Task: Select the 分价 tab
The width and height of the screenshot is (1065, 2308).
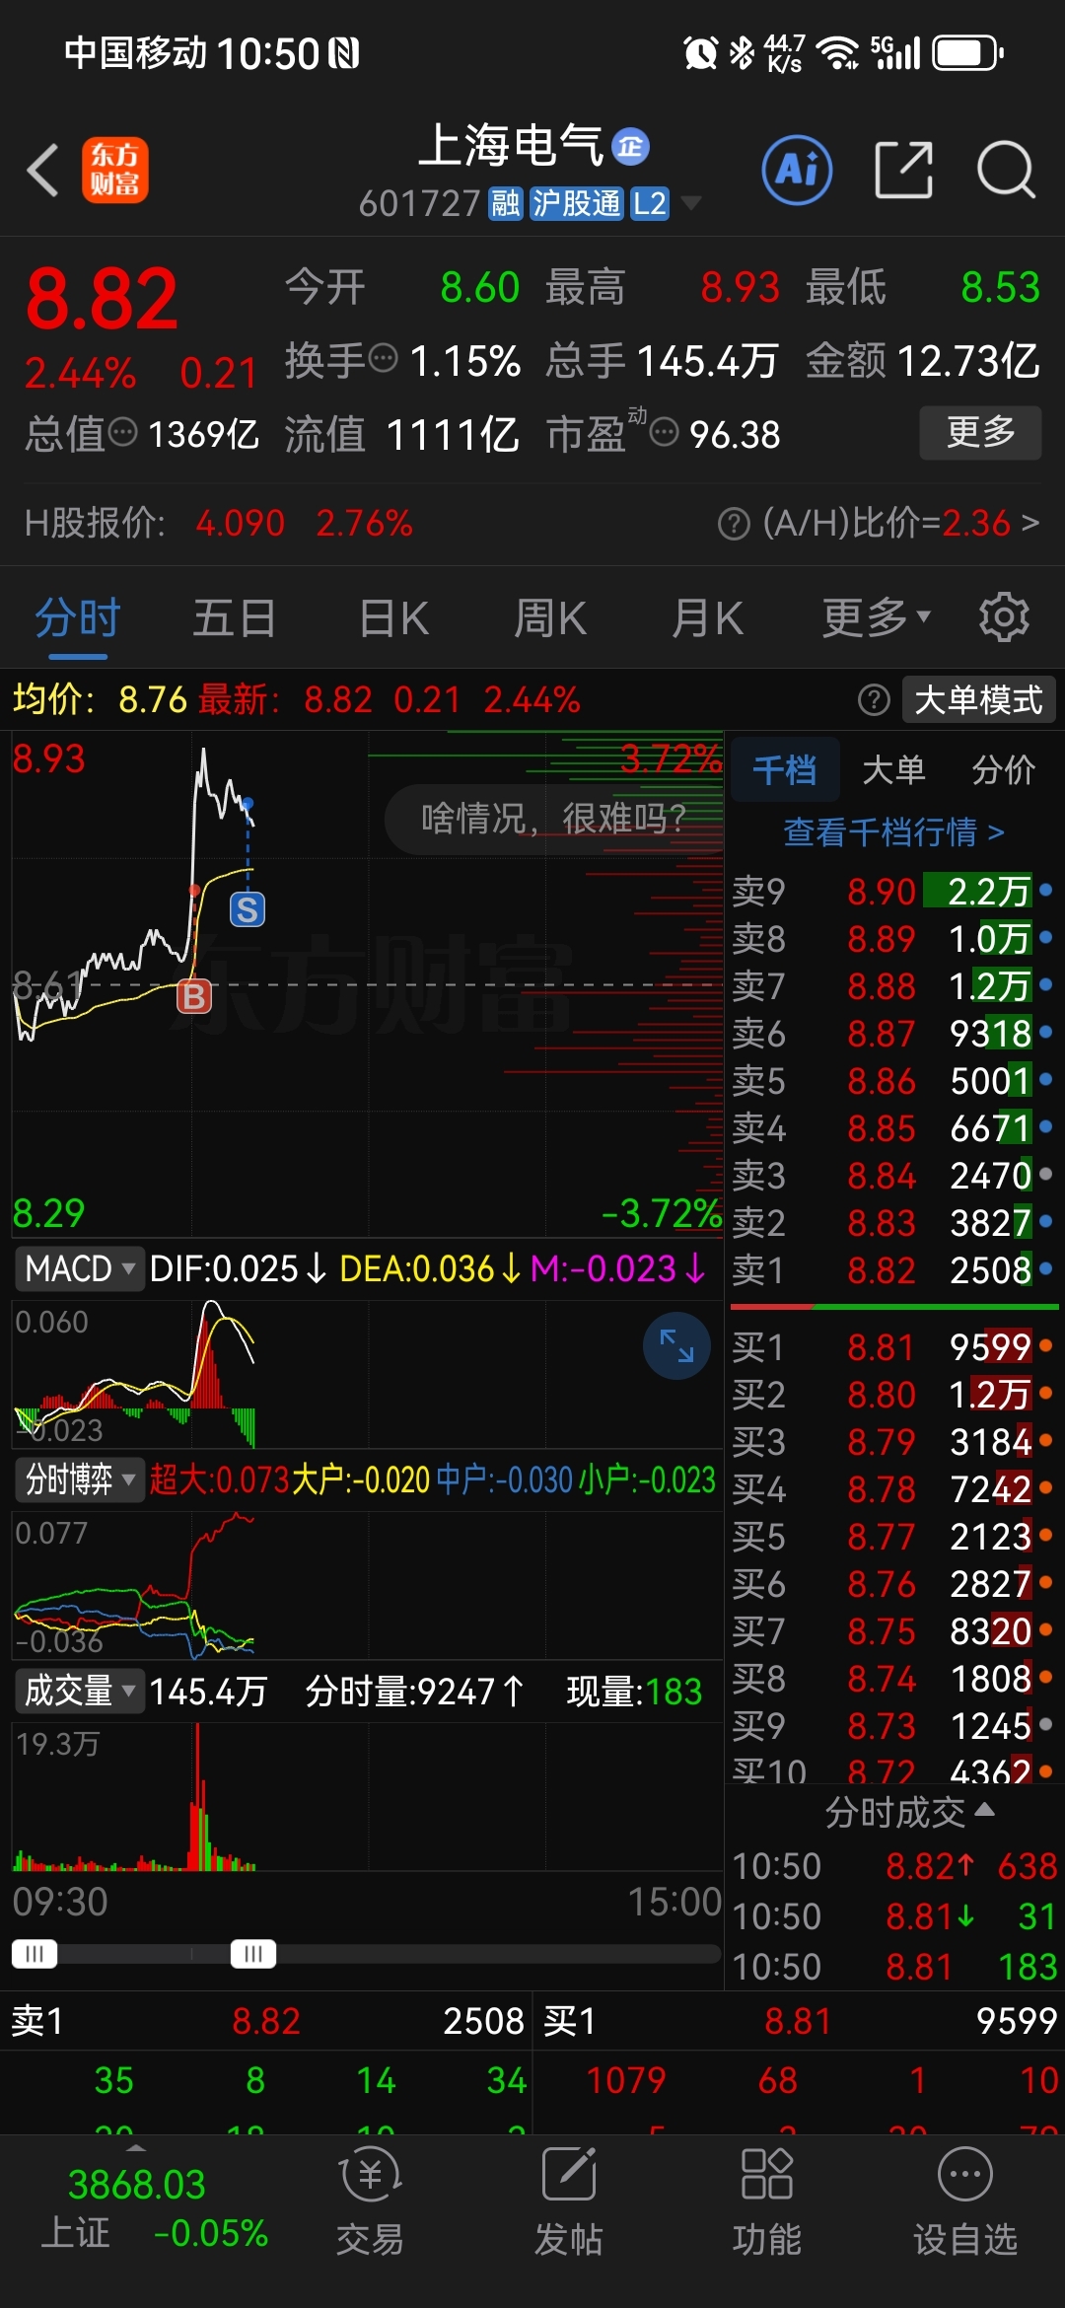Action: pos(1003,769)
